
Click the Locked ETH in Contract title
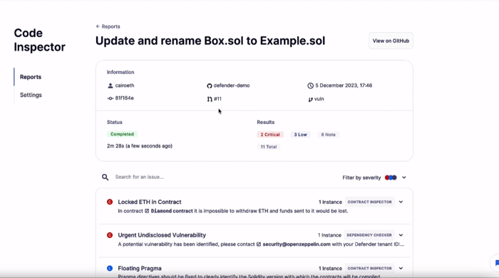coord(150,202)
